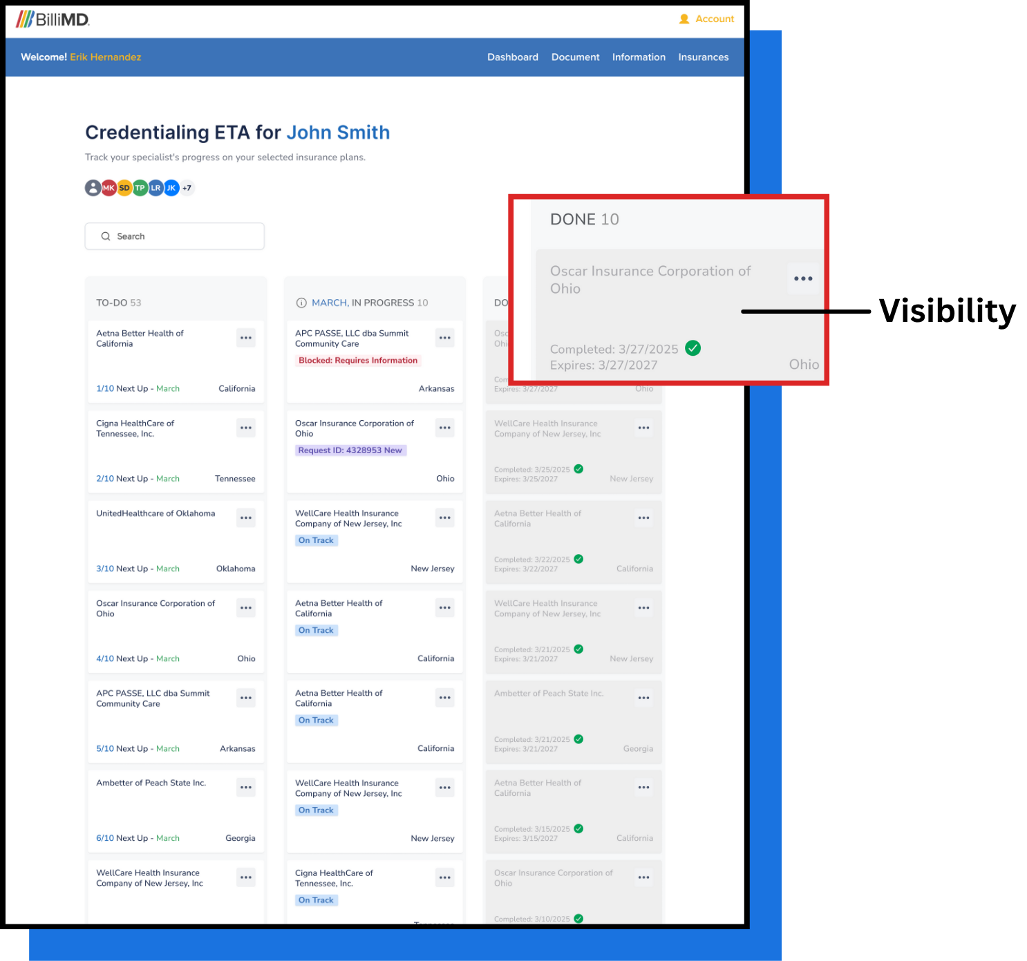Open three-dot menu on WellCare card completed 3/21/2025

[644, 608]
